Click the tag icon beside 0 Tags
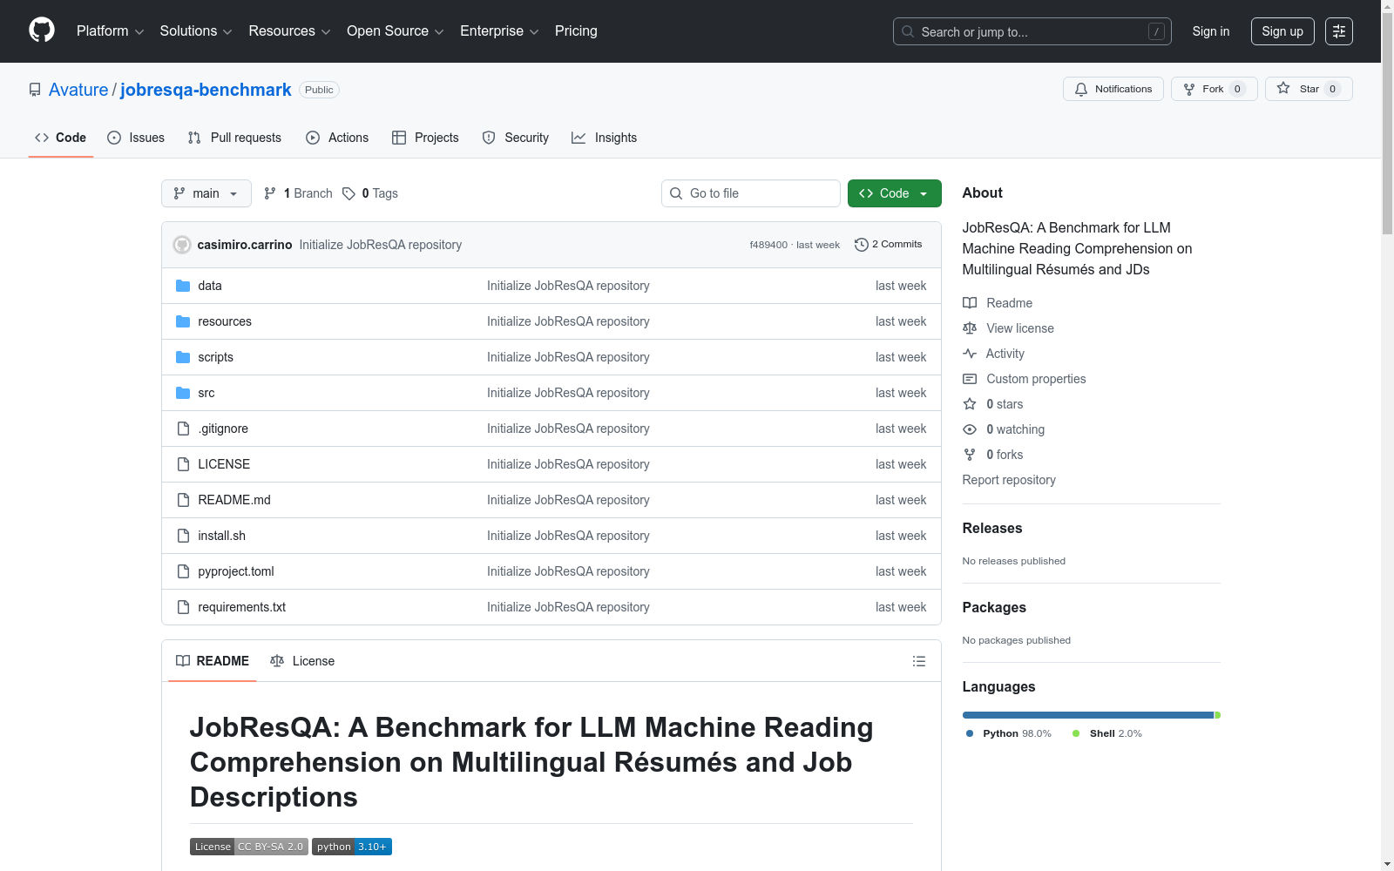The image size is (1394, 871). pyautogui.click(x=348, y=193)
